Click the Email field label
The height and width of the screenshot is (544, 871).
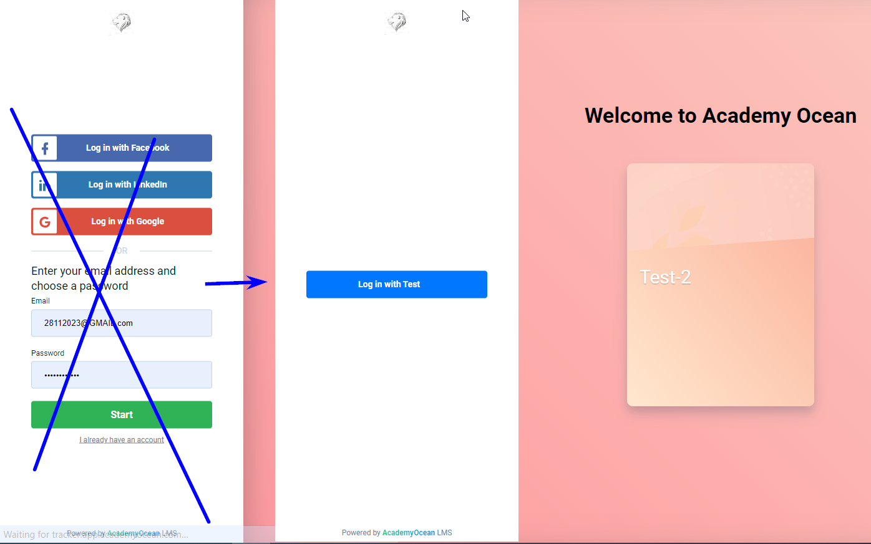pyautogui.click(x=41, y=301)
